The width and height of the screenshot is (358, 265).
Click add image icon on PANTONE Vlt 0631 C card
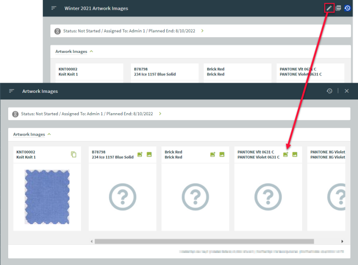tap(285, 155)
